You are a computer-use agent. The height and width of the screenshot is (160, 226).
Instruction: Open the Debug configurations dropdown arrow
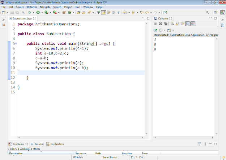pos(34,13)
